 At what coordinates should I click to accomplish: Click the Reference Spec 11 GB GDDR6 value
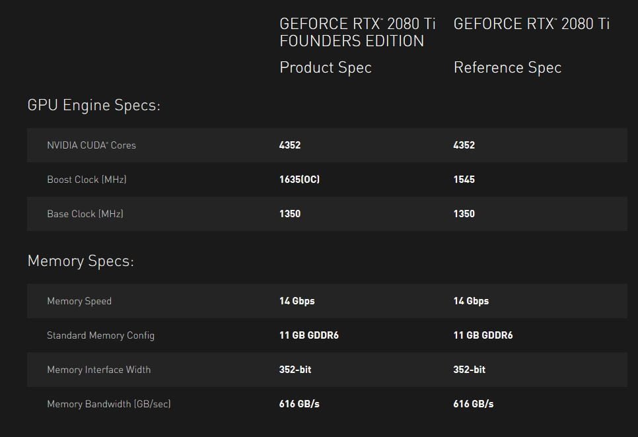tap(483, 335)
